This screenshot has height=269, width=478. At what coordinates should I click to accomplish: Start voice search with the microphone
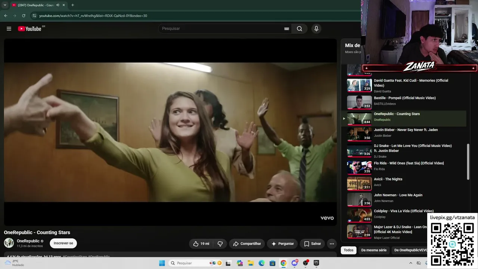click(x=316, y=29)
